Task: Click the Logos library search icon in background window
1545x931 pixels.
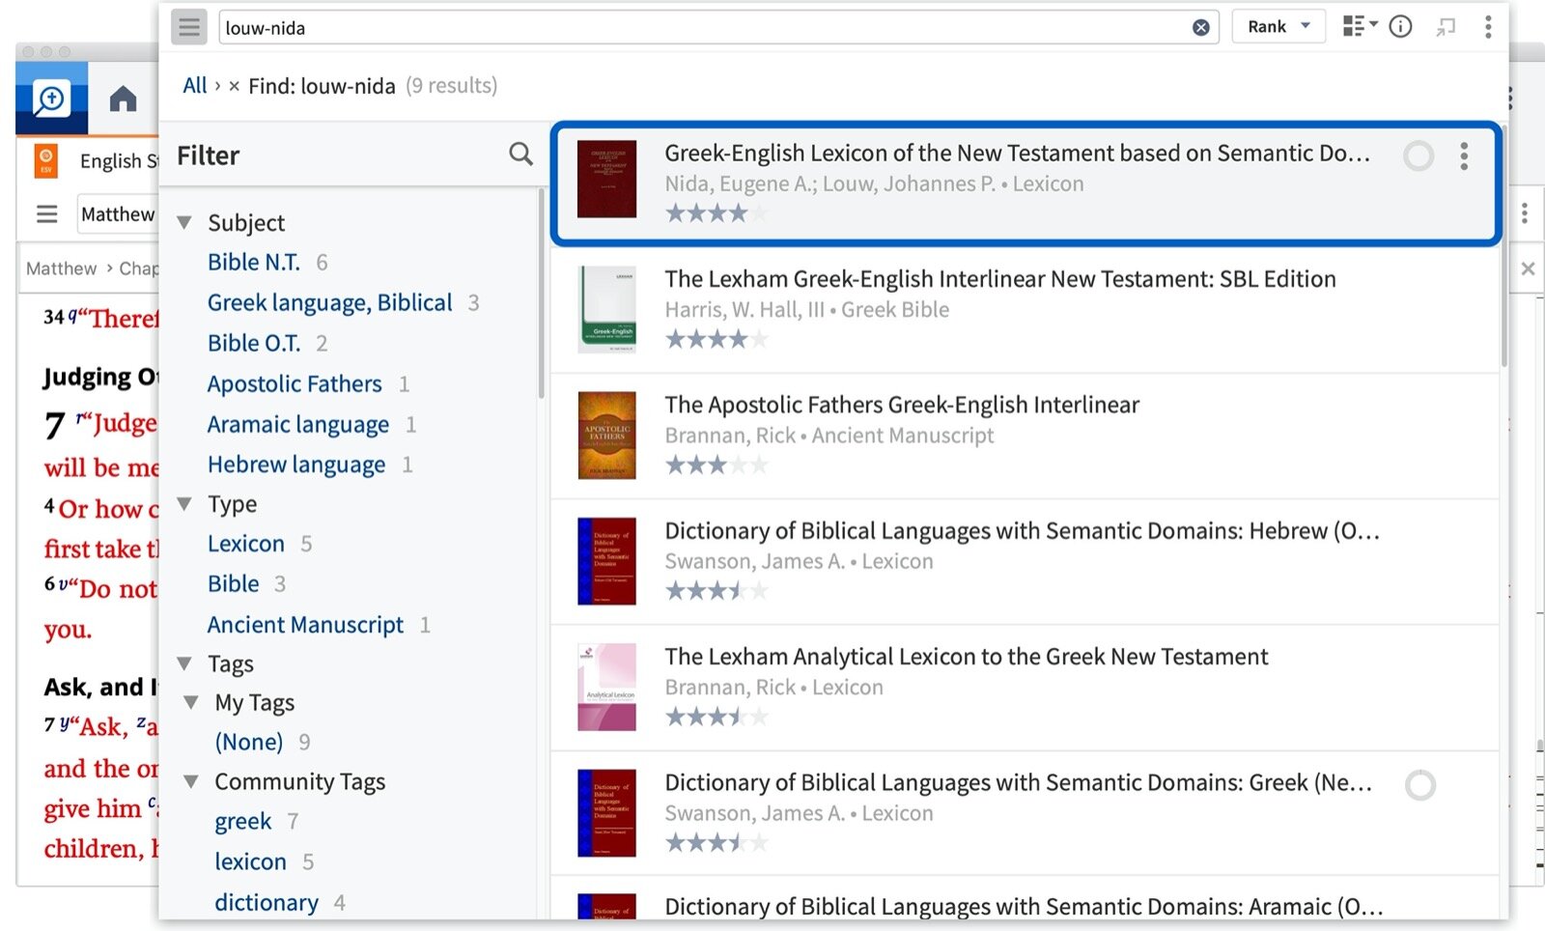Action: (x=51, y=99)
